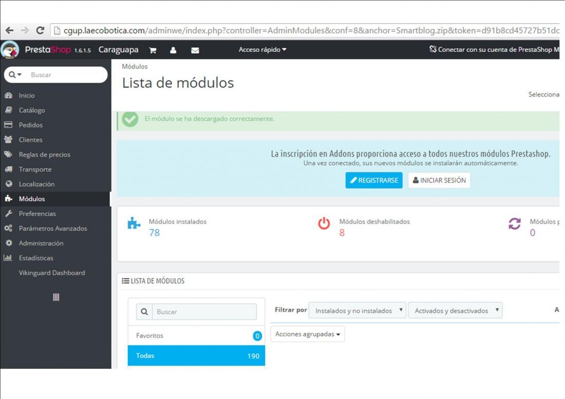Select Vikinguard Dashboard in sidebar
Screen dimensions: 565x399
[x=52, y=273]
